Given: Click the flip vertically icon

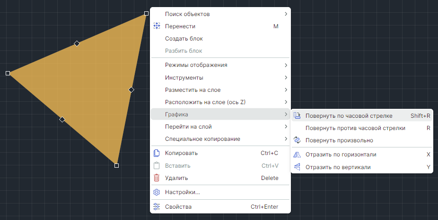Looking at the screenshot, I should pyautogui.click(x=297, y=167).
